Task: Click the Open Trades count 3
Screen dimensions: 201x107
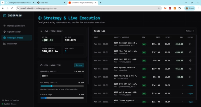Action: pyautogui.click(x=66, y=51)
